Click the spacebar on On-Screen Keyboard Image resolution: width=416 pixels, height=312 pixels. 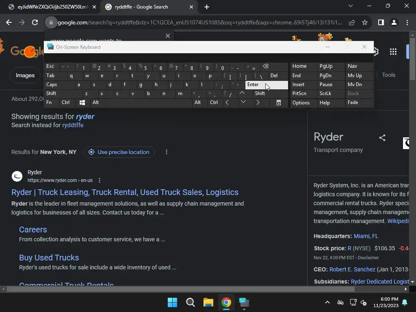coord(149,103)
